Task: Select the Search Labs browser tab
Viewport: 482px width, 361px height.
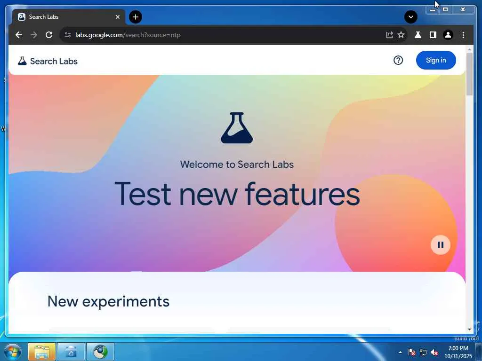Action: coord(68,17)
